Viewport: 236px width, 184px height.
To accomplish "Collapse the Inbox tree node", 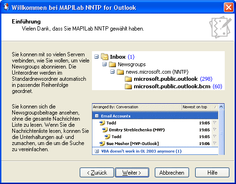I will pyautogui.click(x=97, y=57).
